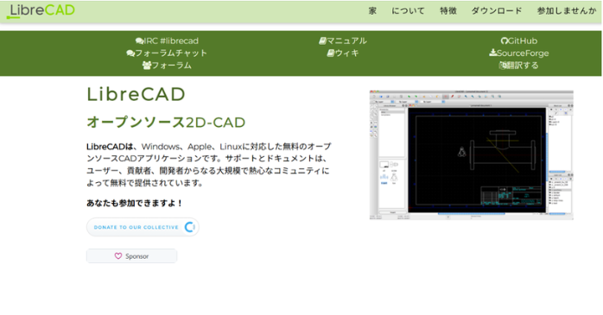The height and width of the screenshot is (315, 603).
Task: Open the 特徴 nav item
Action: [x=448, y=11]
